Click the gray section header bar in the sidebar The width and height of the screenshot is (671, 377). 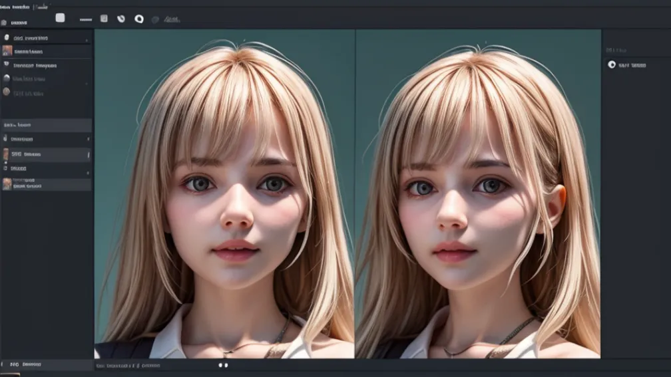click(x=46, y=125)
